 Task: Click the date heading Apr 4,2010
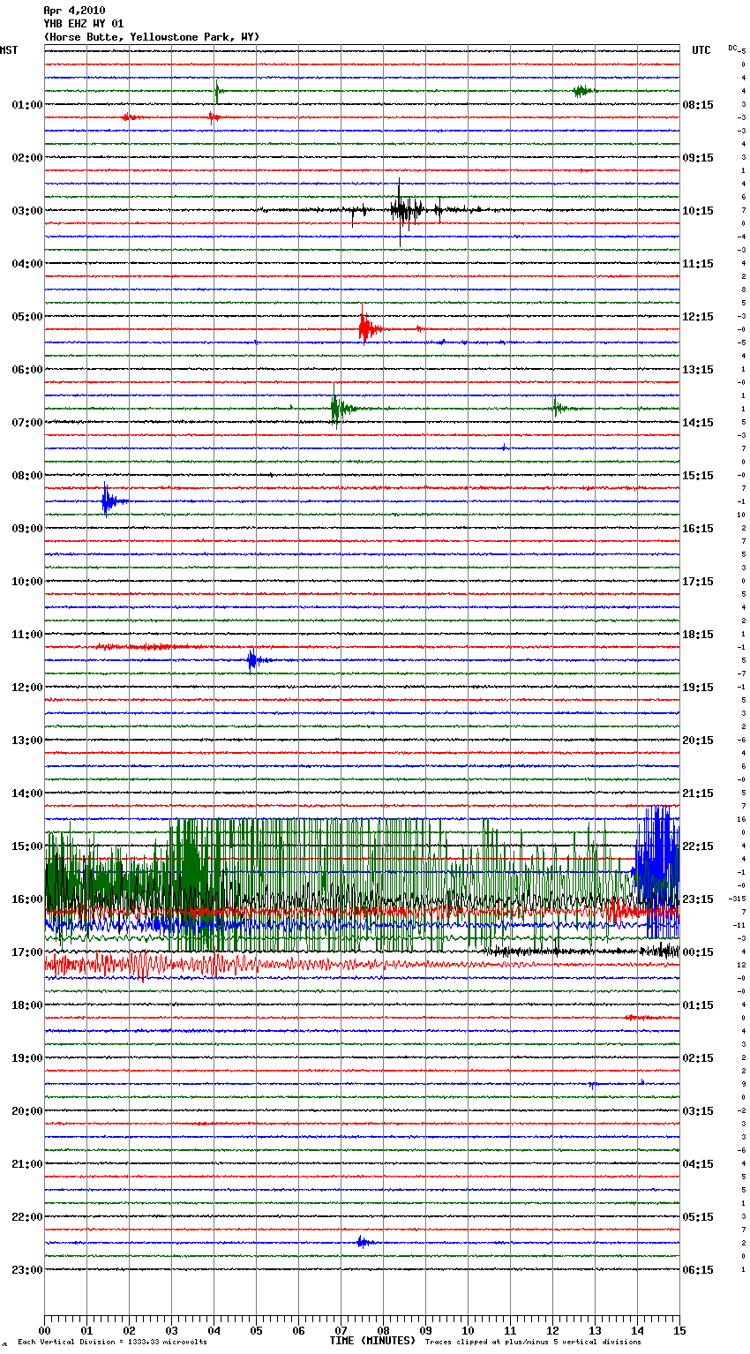[x=74, y=11]
